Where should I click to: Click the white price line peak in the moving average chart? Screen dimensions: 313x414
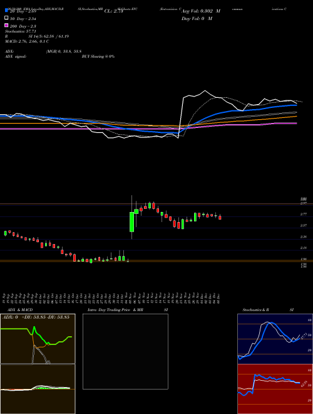click(205, 91)
